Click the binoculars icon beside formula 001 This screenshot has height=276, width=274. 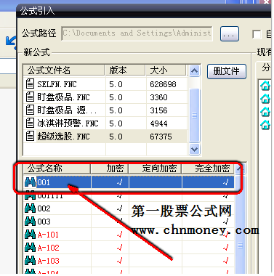[x=30, y=182]
